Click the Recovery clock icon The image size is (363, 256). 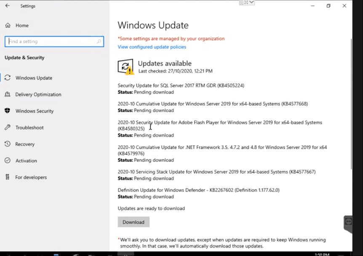click(x=8, y=144)
